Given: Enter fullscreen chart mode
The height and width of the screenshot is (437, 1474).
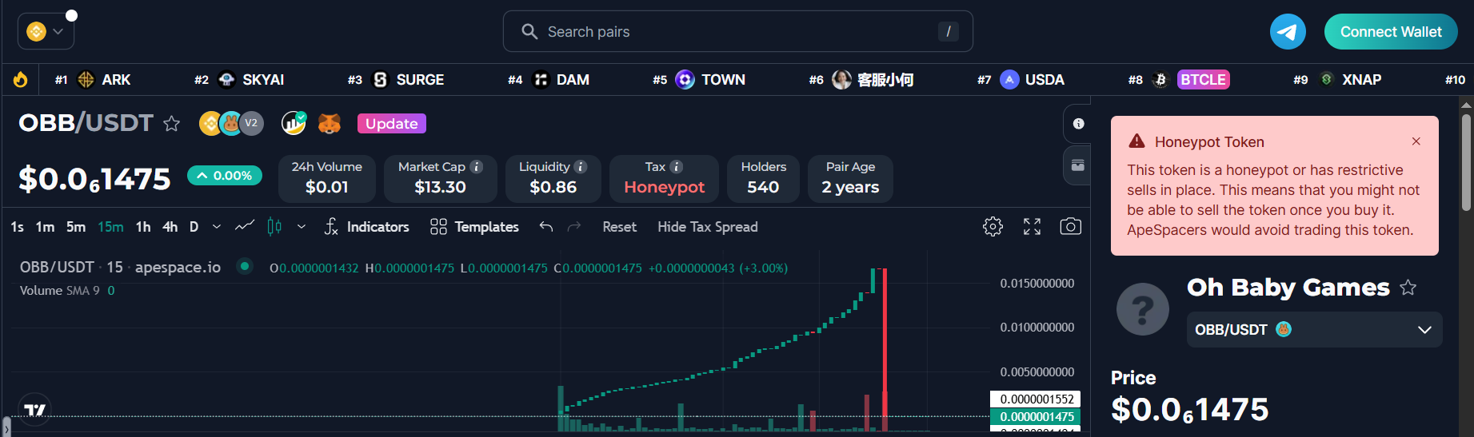Looking at the screenshot, I should (x=1033, y=227).
